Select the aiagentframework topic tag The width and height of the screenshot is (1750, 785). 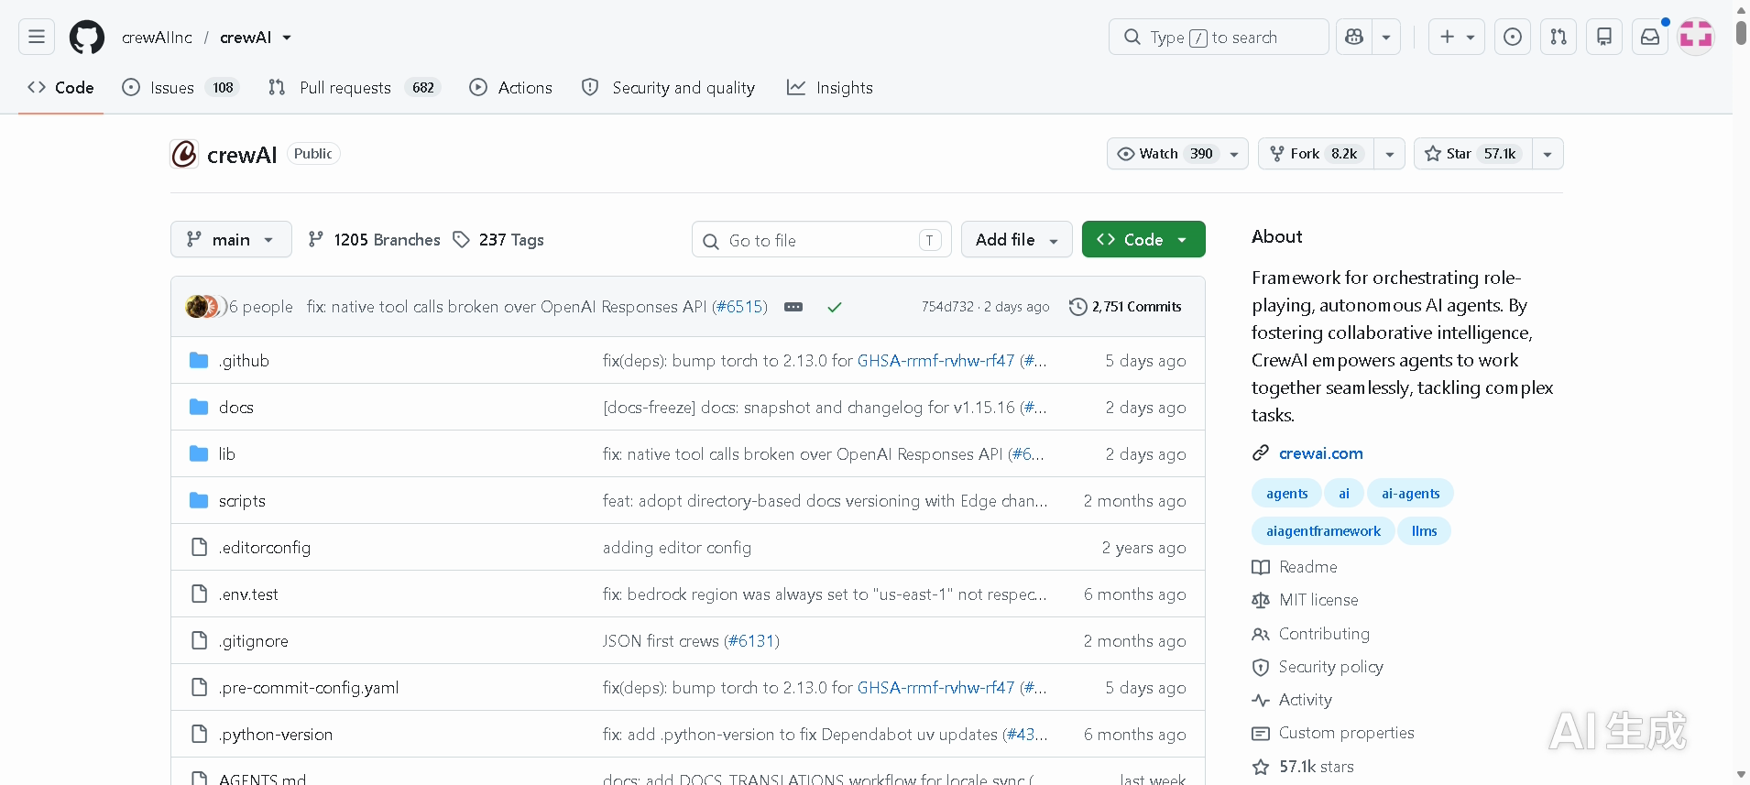(1323, 531)
